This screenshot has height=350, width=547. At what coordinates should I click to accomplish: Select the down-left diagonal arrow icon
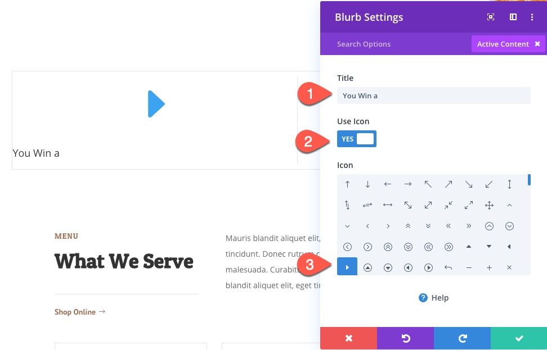click(489, 184)
